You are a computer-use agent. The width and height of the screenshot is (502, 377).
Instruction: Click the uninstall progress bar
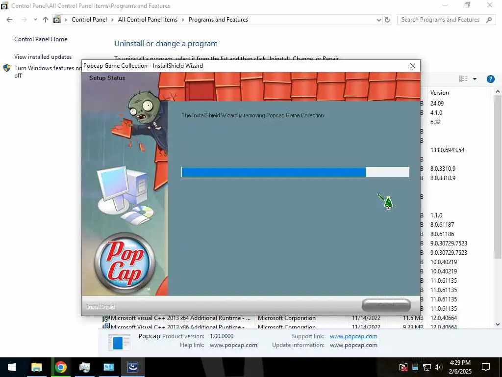coord(295,172)
